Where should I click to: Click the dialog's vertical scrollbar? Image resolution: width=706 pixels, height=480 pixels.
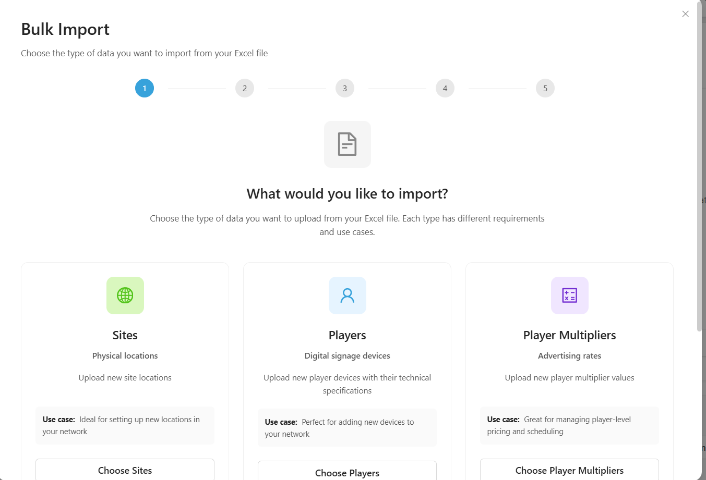(x=699, y=167)
